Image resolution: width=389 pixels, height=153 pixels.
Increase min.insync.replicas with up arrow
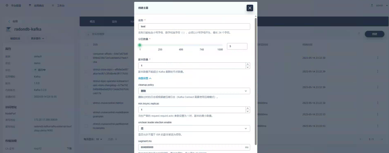point(248,108)
